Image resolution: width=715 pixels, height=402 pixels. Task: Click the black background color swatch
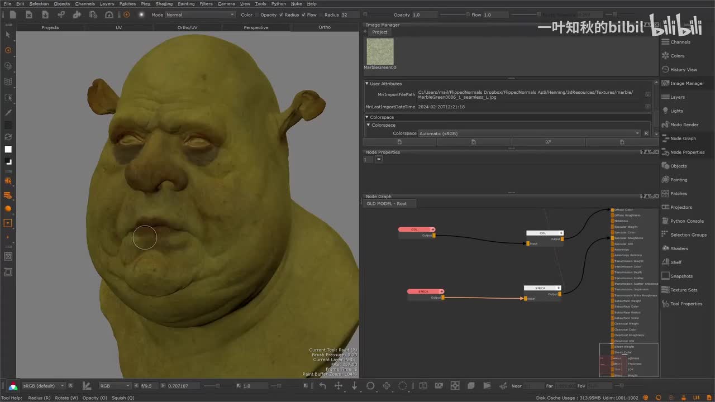tap(8, 161)
